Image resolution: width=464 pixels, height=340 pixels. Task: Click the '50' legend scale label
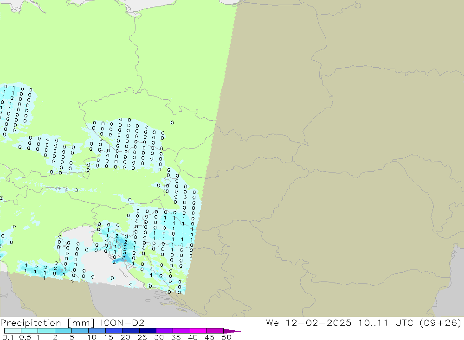(226, 337)
